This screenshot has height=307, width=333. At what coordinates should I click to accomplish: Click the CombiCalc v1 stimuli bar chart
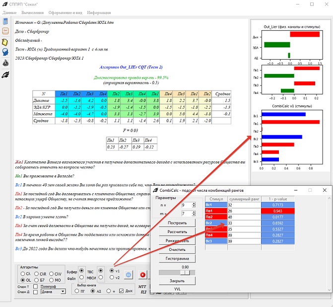292,137
